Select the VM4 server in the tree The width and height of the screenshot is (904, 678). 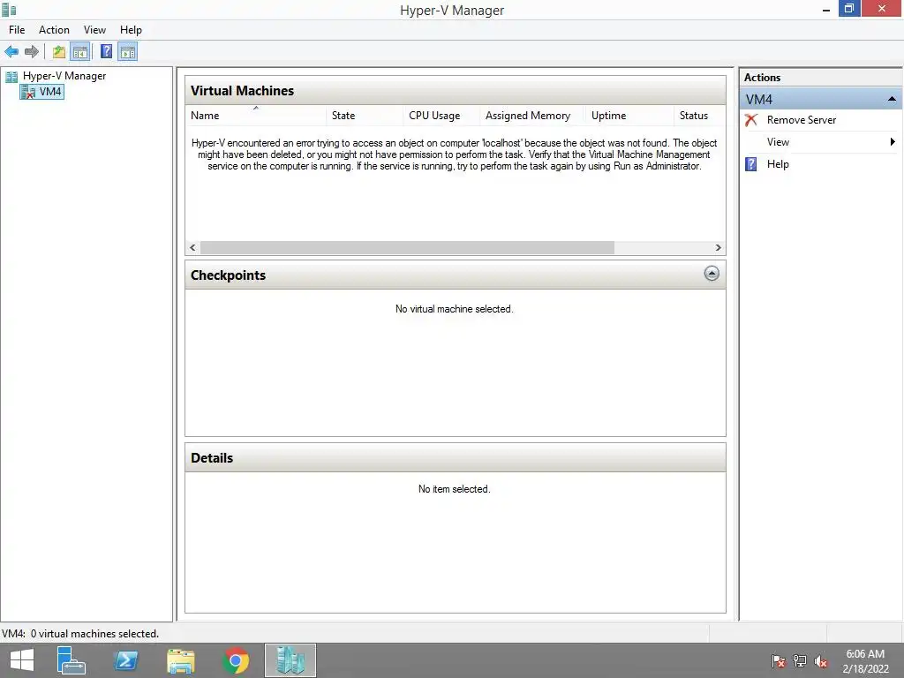(x=41, y=92)
